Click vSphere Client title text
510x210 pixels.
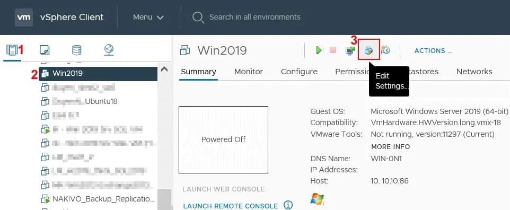pos(72,17)
